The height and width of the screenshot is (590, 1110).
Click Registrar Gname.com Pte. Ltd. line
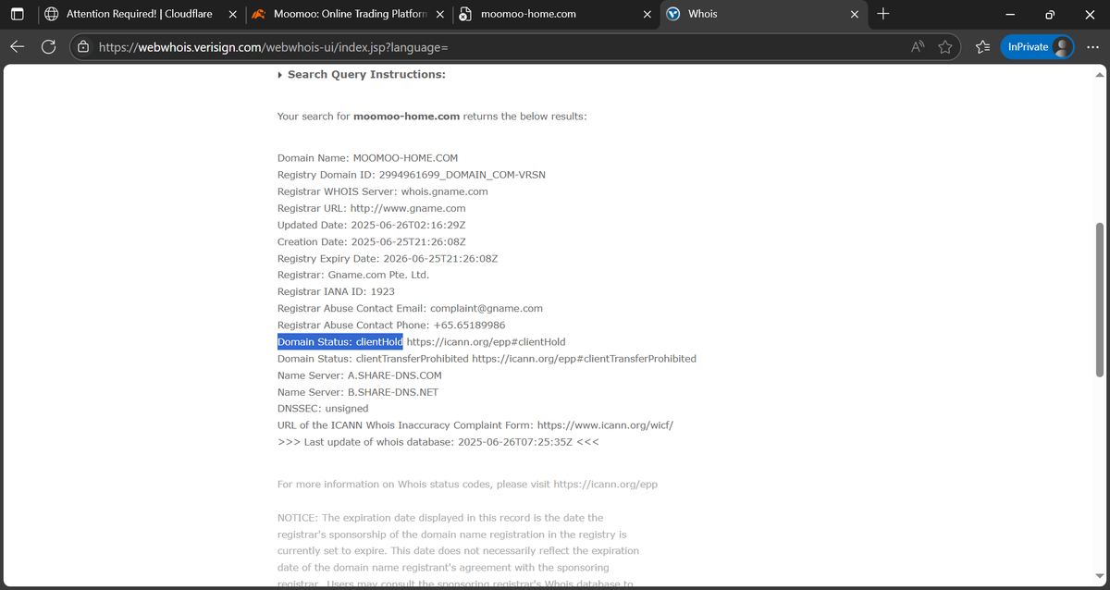coord(353,275)
